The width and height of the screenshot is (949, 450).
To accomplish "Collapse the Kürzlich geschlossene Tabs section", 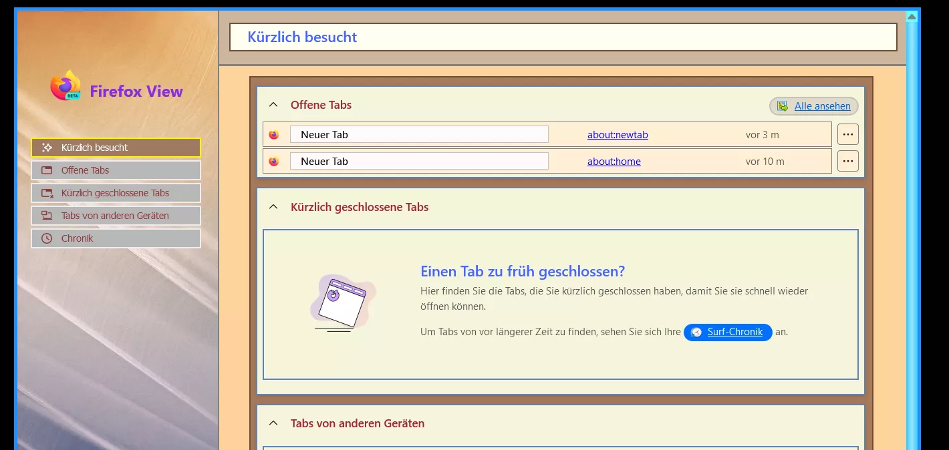I will coord(273,207).
